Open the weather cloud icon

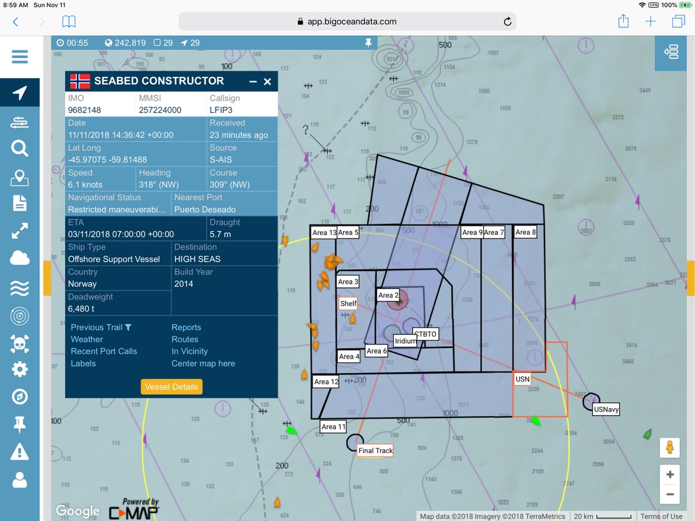click(20, 258)
